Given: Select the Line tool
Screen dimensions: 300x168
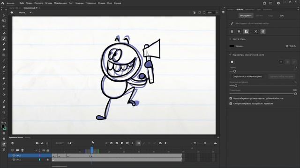Looking at the screenshot, I should pos(4,61).
